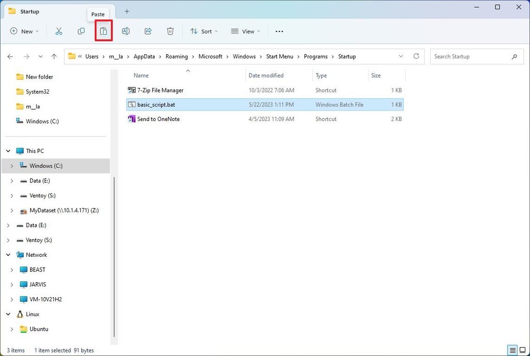530x356 pixels.
Task: Click the highlighted Paste icon
Action: 103,31
